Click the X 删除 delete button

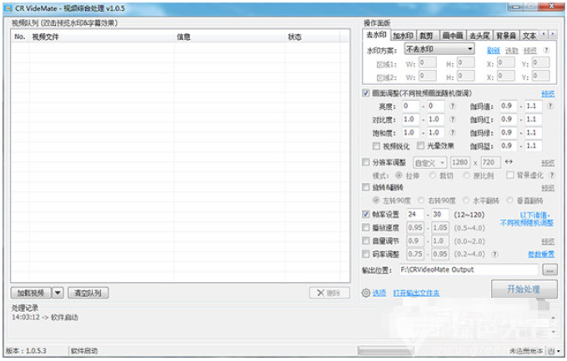pos(329,293)
